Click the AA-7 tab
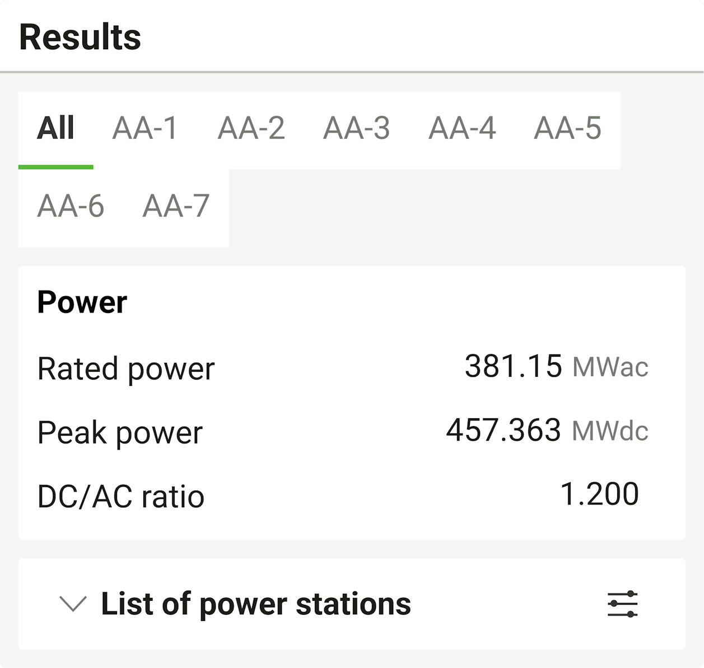The height and width of the screenshot is (668, 704). click(176, 206)
